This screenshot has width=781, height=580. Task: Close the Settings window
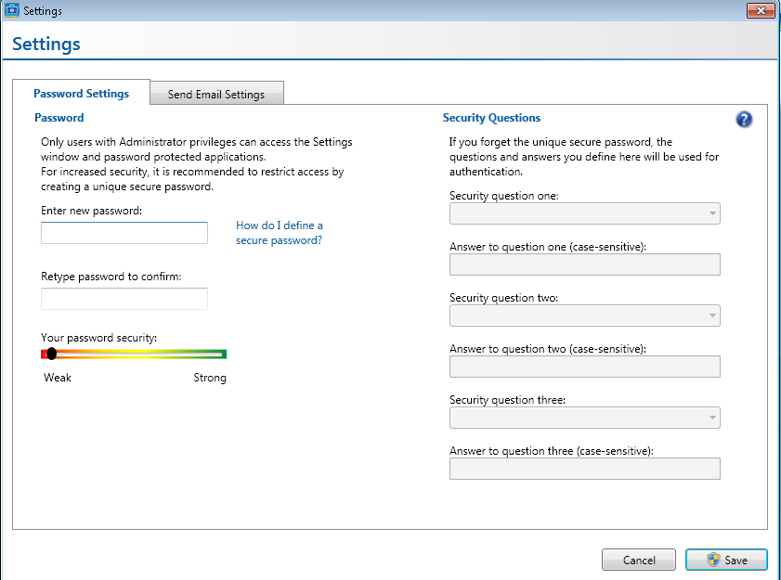761,10
